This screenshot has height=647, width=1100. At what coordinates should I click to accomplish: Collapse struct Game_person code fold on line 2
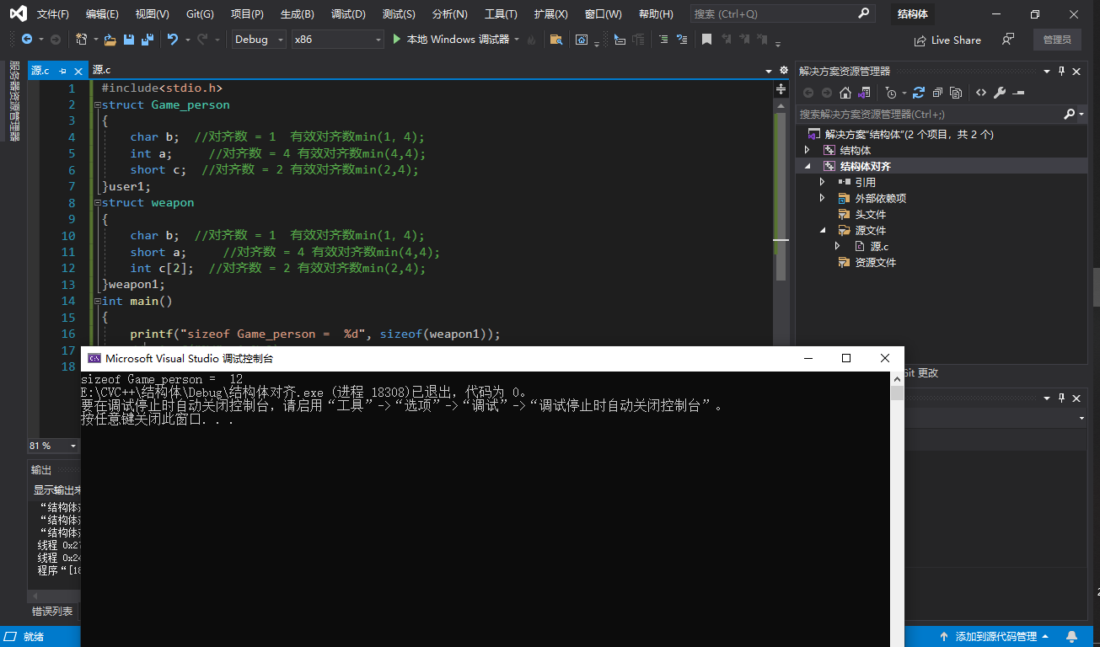[97, 104]
